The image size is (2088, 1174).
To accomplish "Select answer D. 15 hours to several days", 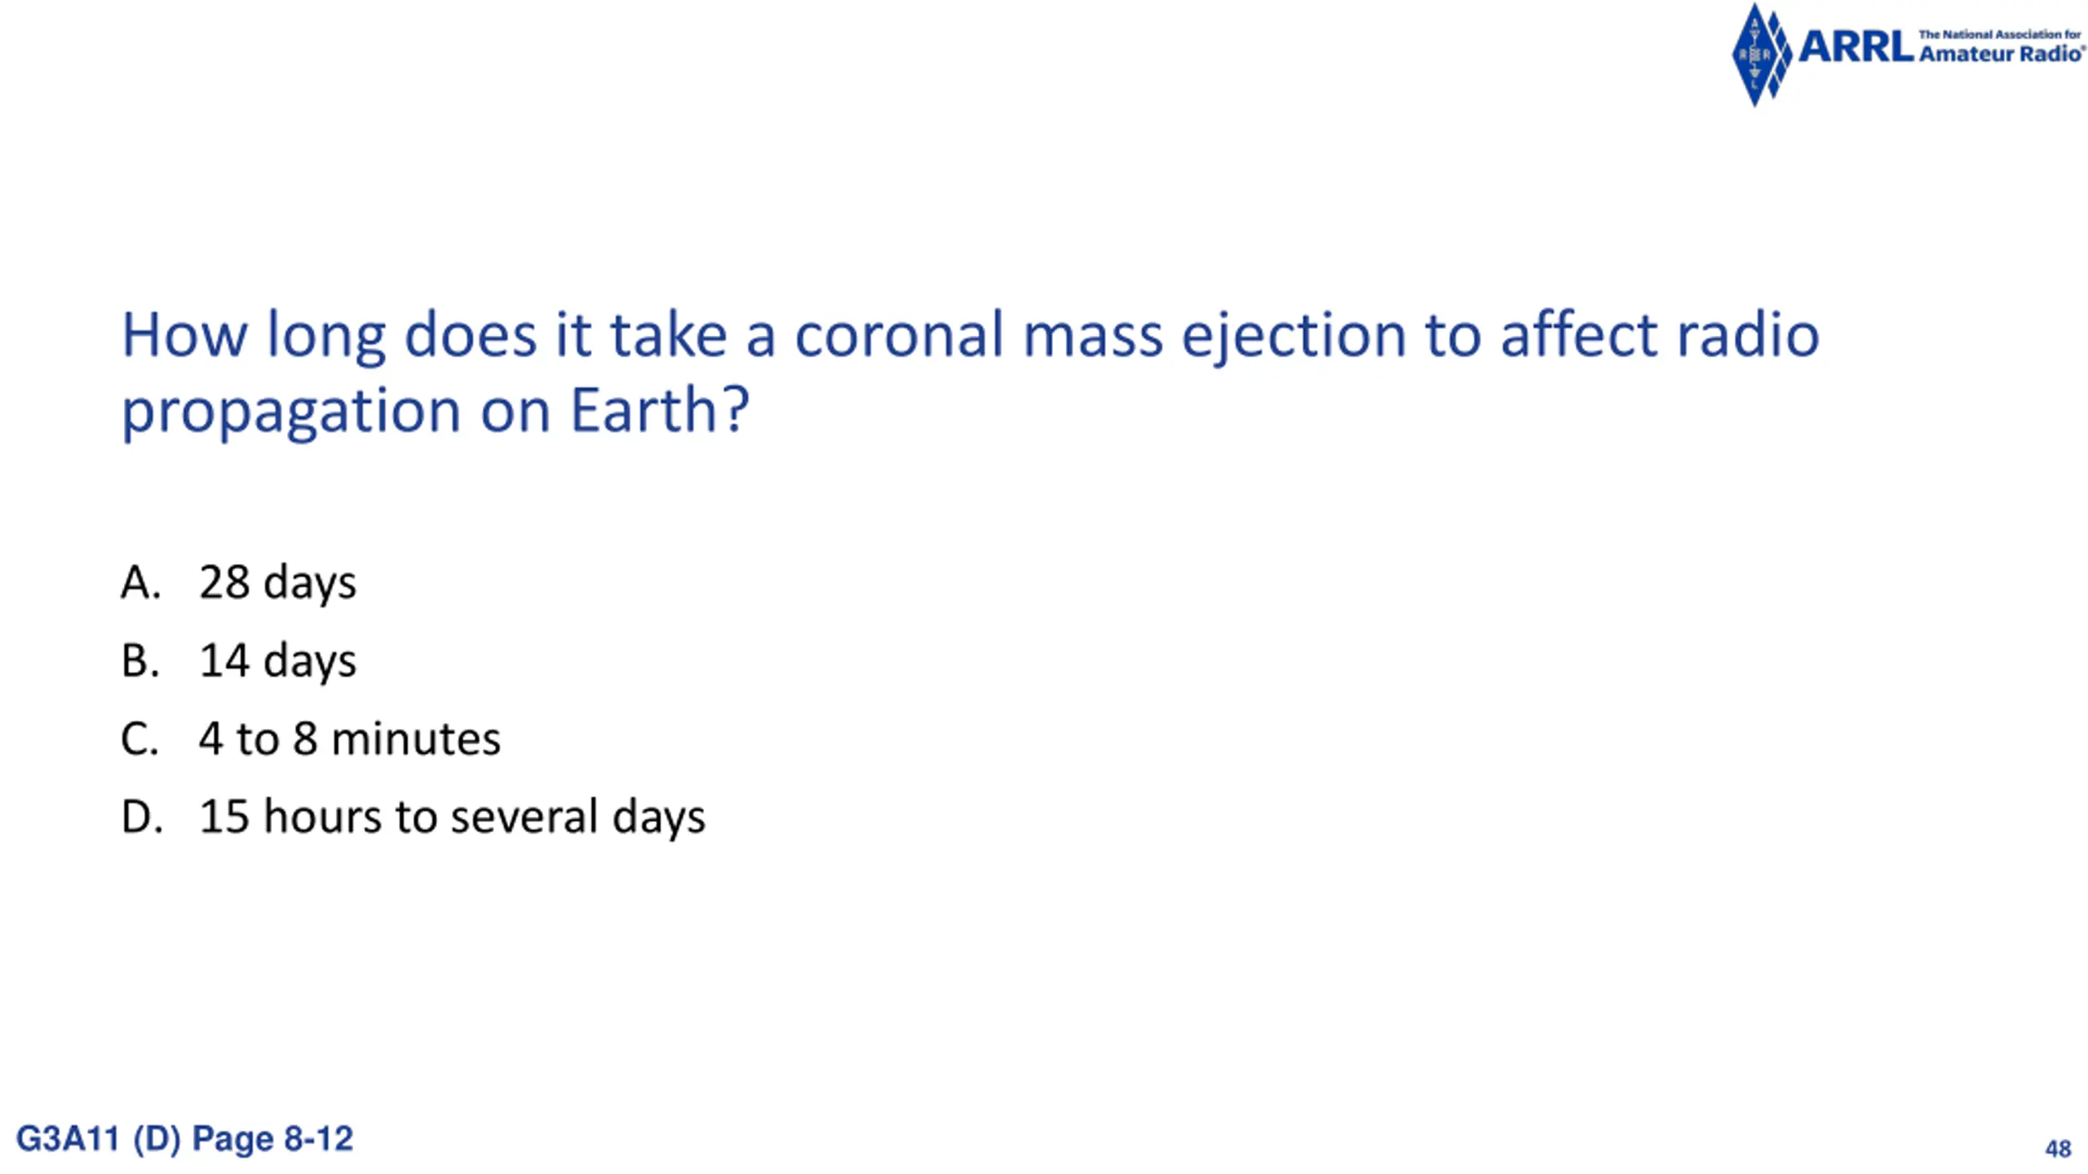I will 413,817.
